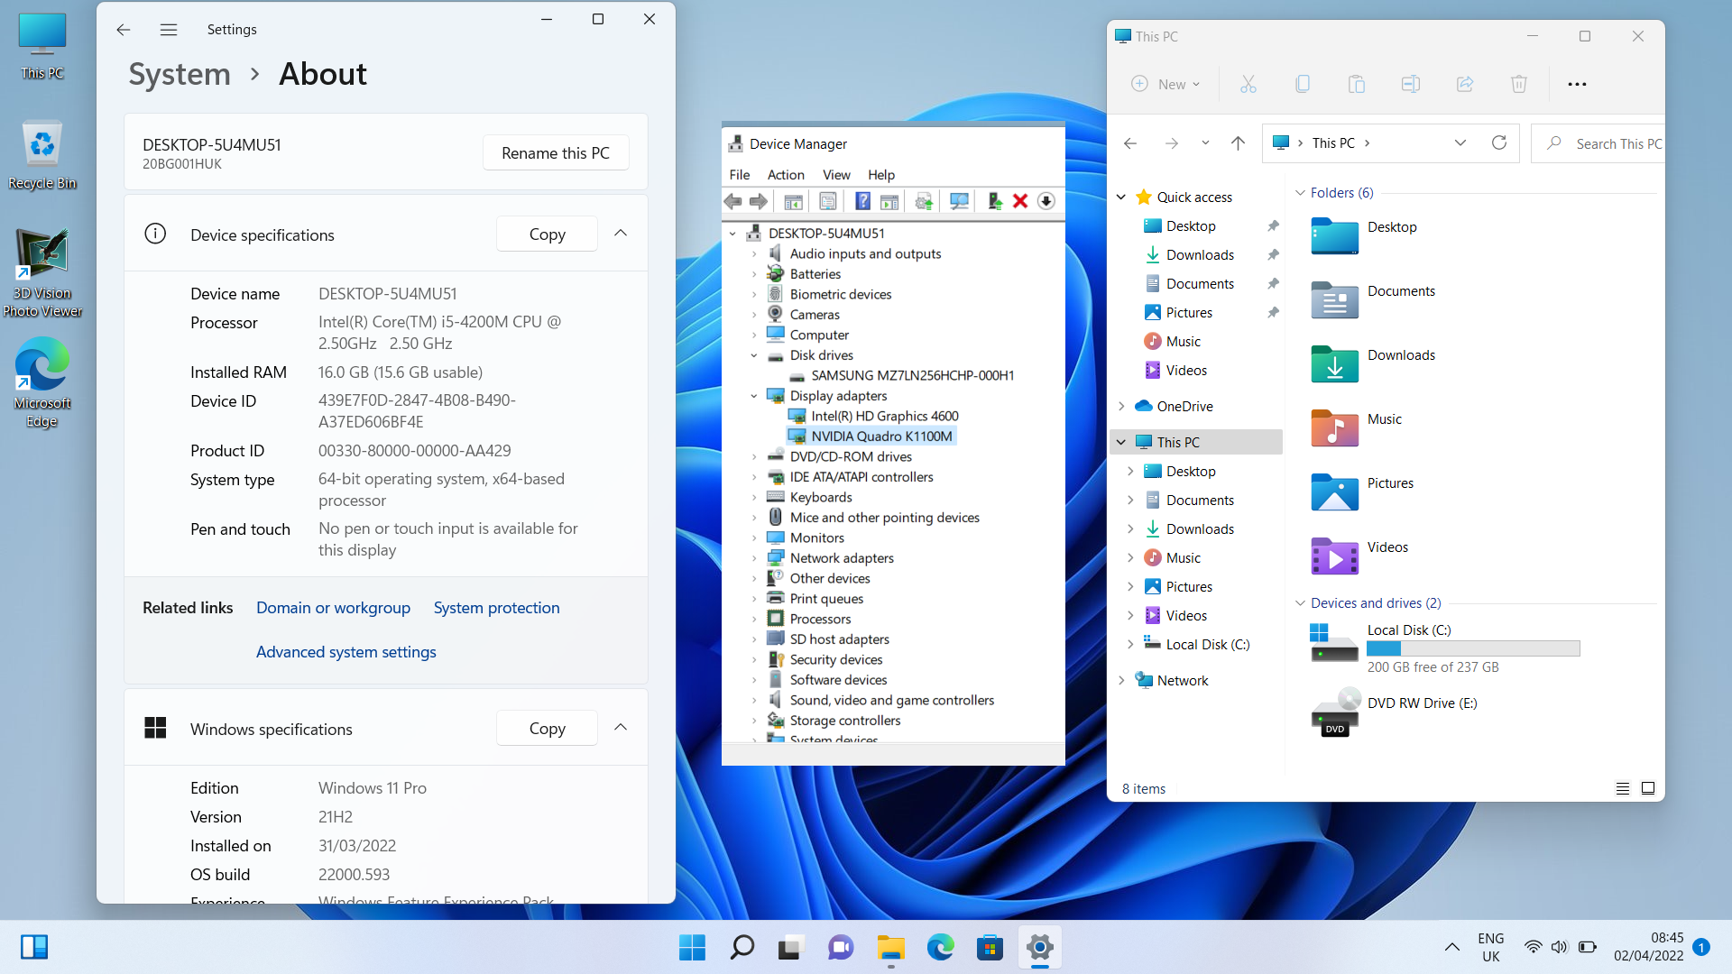1732x974 pixels.
Task: Click the Paste icon in This PC toolbar
Action: 1357,84
